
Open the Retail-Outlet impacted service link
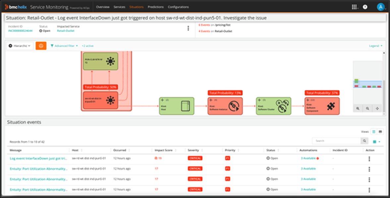(66, 31)
